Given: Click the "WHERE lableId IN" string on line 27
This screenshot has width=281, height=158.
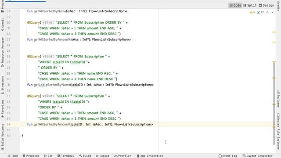Looking at the screenshot, I should (63, 62).
